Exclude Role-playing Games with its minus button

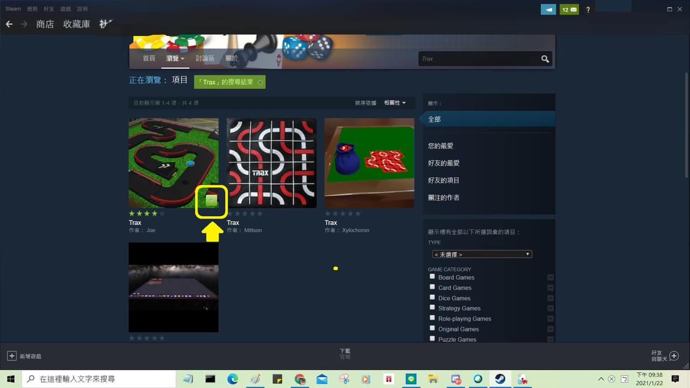coord(550,318)
